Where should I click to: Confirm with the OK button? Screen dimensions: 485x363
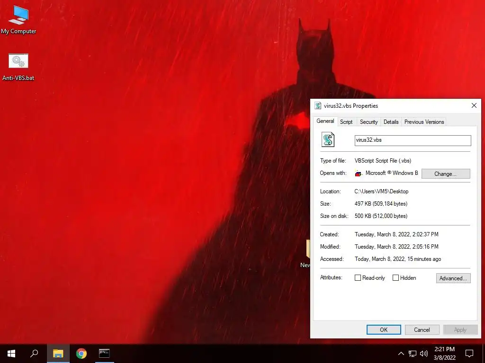tap(384, 329)
